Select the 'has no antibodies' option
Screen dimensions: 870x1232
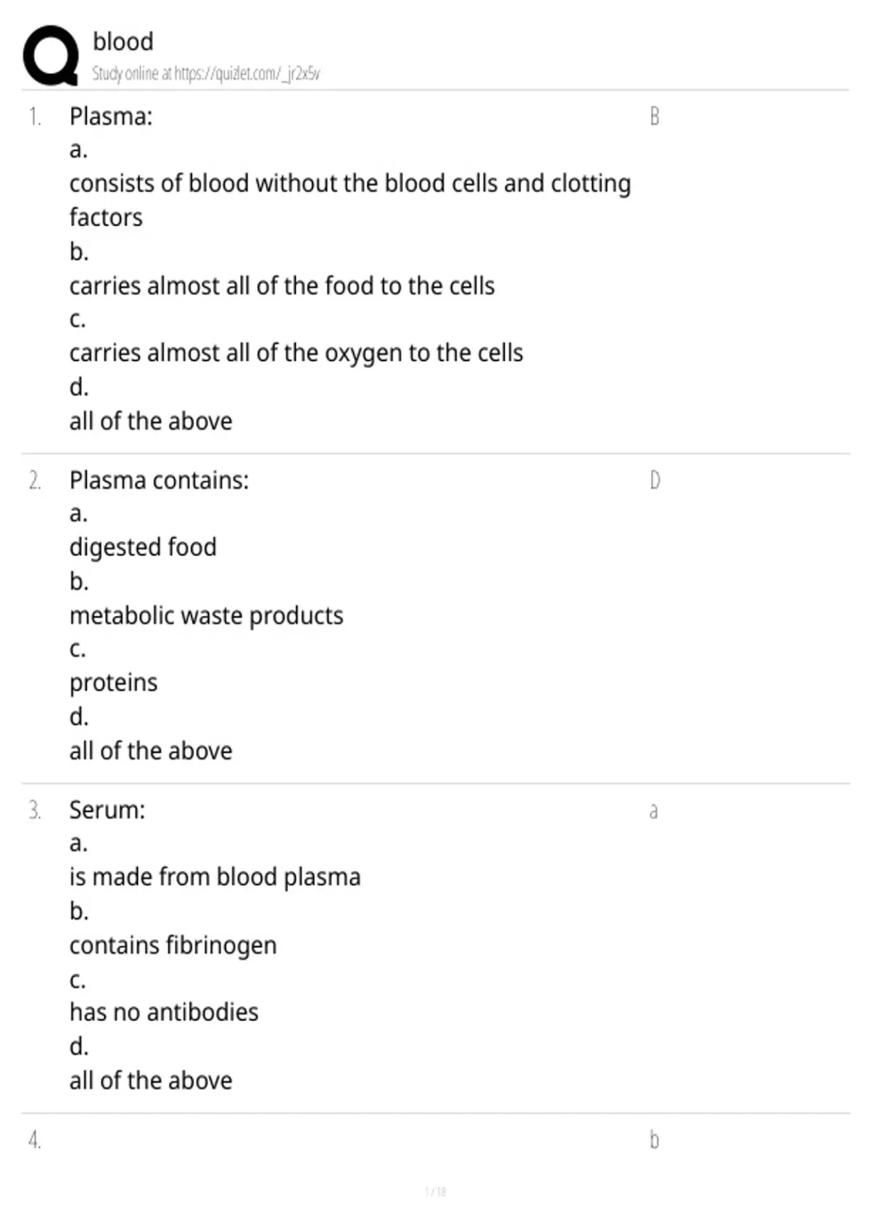[164, 1012]
